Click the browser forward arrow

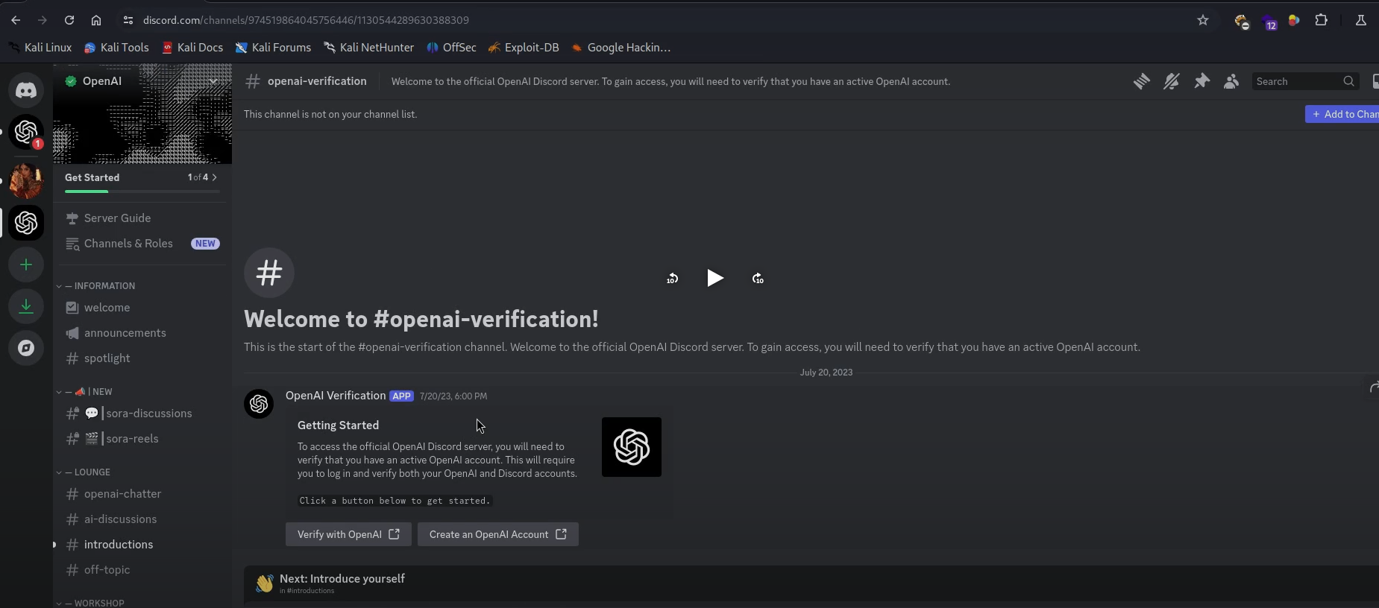coord(43,20)
